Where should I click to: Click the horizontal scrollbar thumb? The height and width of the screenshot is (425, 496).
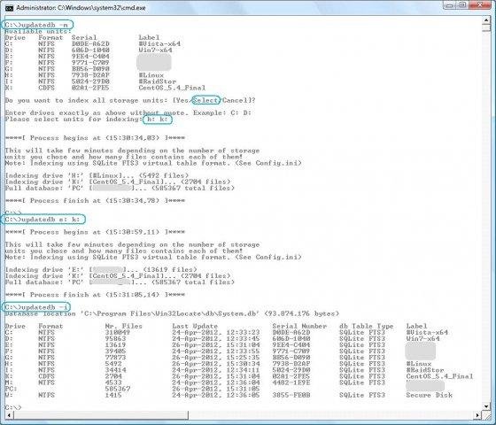click(x=101, y=415)
